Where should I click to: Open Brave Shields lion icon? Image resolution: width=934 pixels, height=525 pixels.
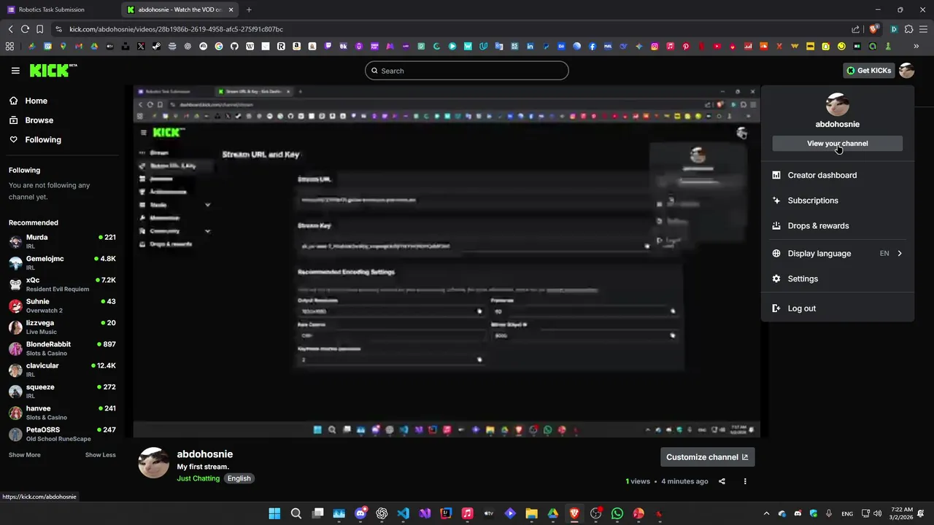point(873,29)
